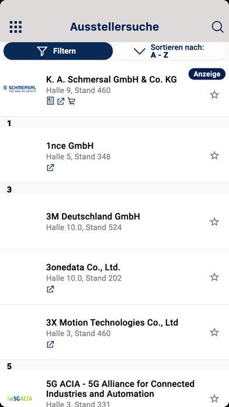Mark 3M Deutschland GmbH as favorite
Viewport: 229px width, 407px height.
coord(214,222)
